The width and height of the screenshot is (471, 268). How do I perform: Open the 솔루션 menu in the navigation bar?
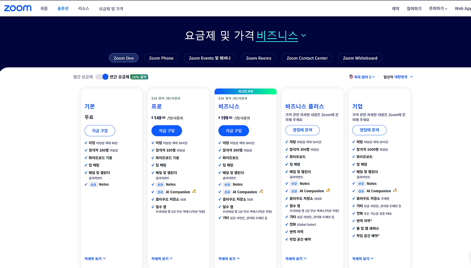click(63, 8)
